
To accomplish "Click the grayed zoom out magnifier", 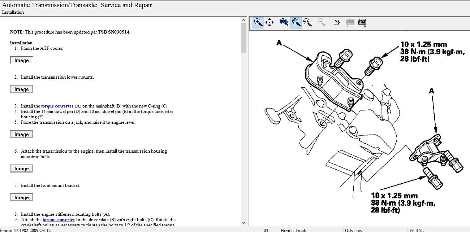I will (322, 22).
